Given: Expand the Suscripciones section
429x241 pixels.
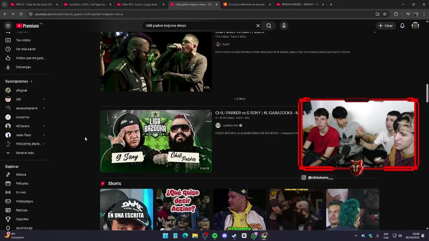Looking at the screenshot, I should coord(19,81).
